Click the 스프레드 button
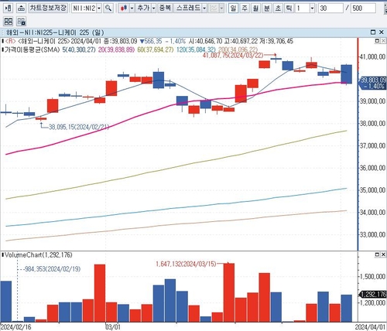This screenshot has width=387, height=331. click(x=188, y=9)
